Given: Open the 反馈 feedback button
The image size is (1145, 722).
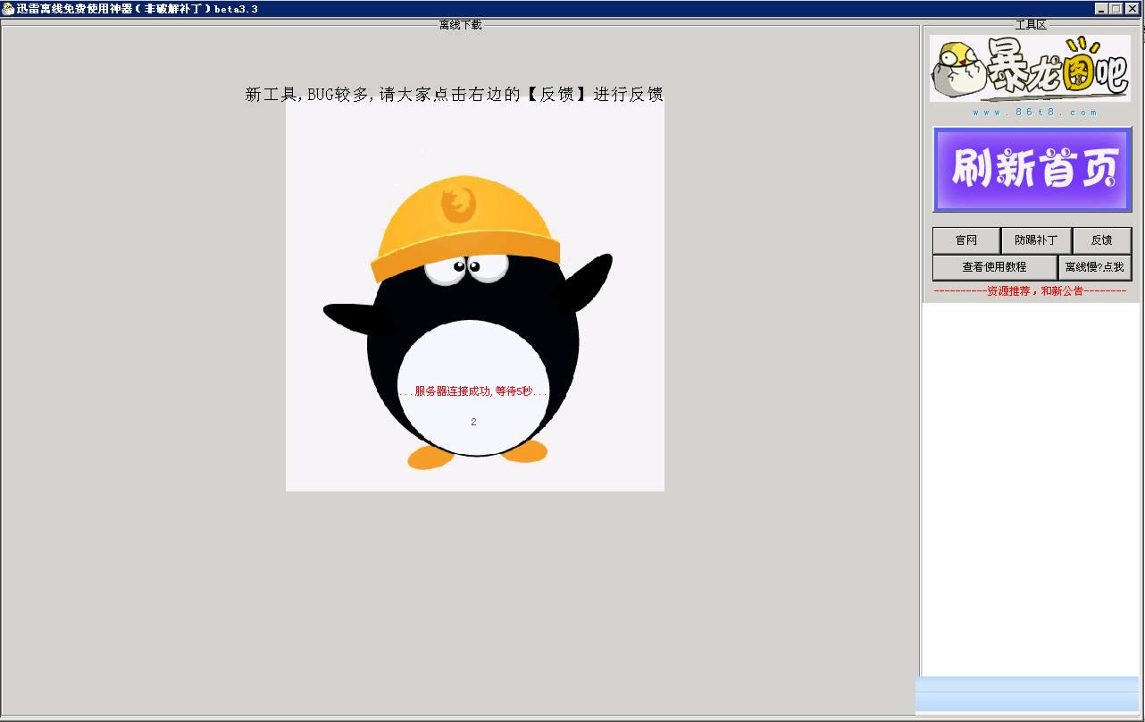Looking at the screenshot, I should 1102,240.
